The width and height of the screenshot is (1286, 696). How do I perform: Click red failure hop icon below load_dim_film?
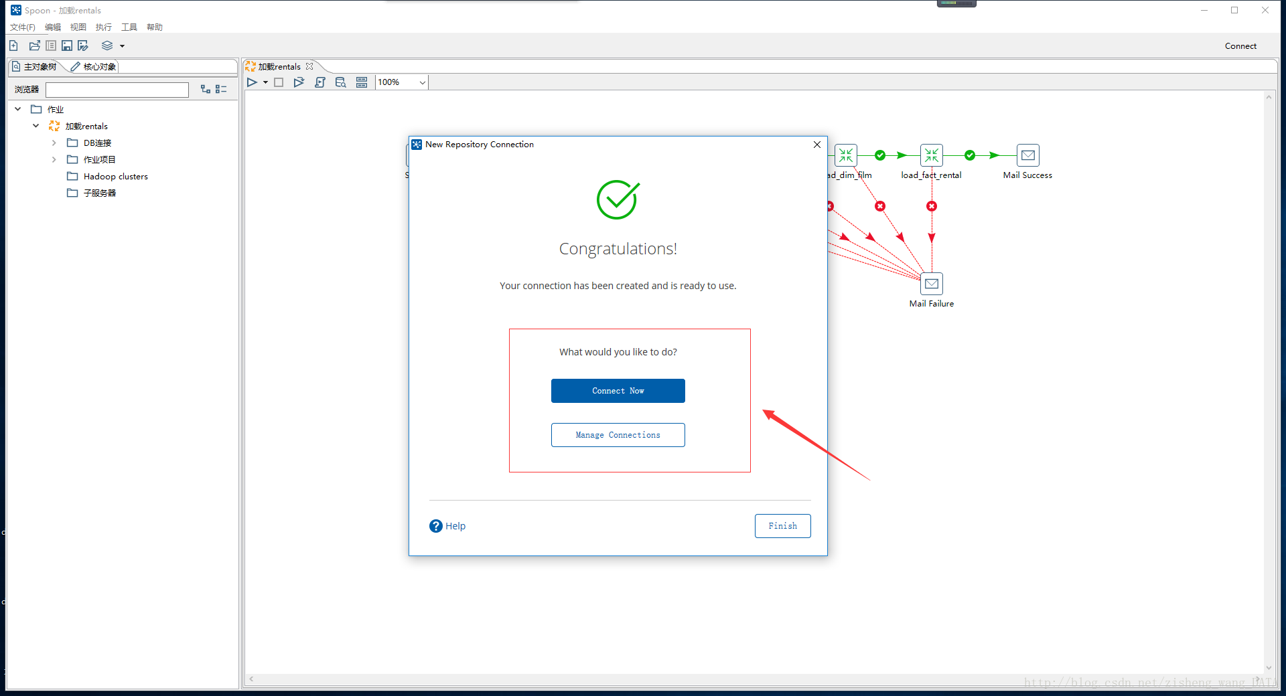click(x=880, y=206)
